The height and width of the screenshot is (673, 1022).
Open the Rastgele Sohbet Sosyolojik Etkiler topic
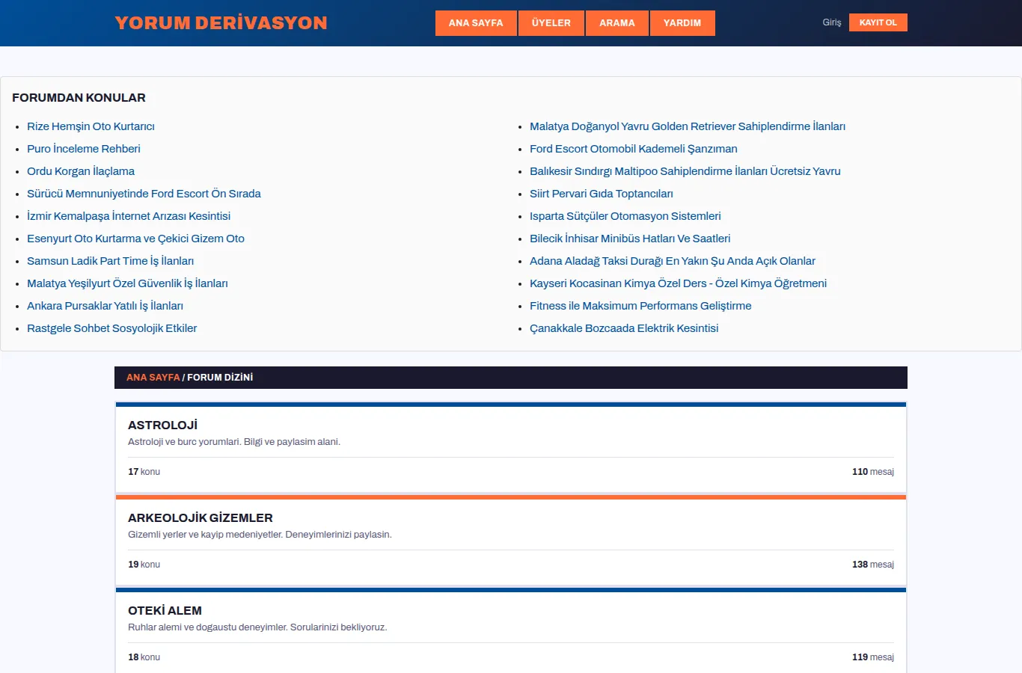tap(112, 328)
